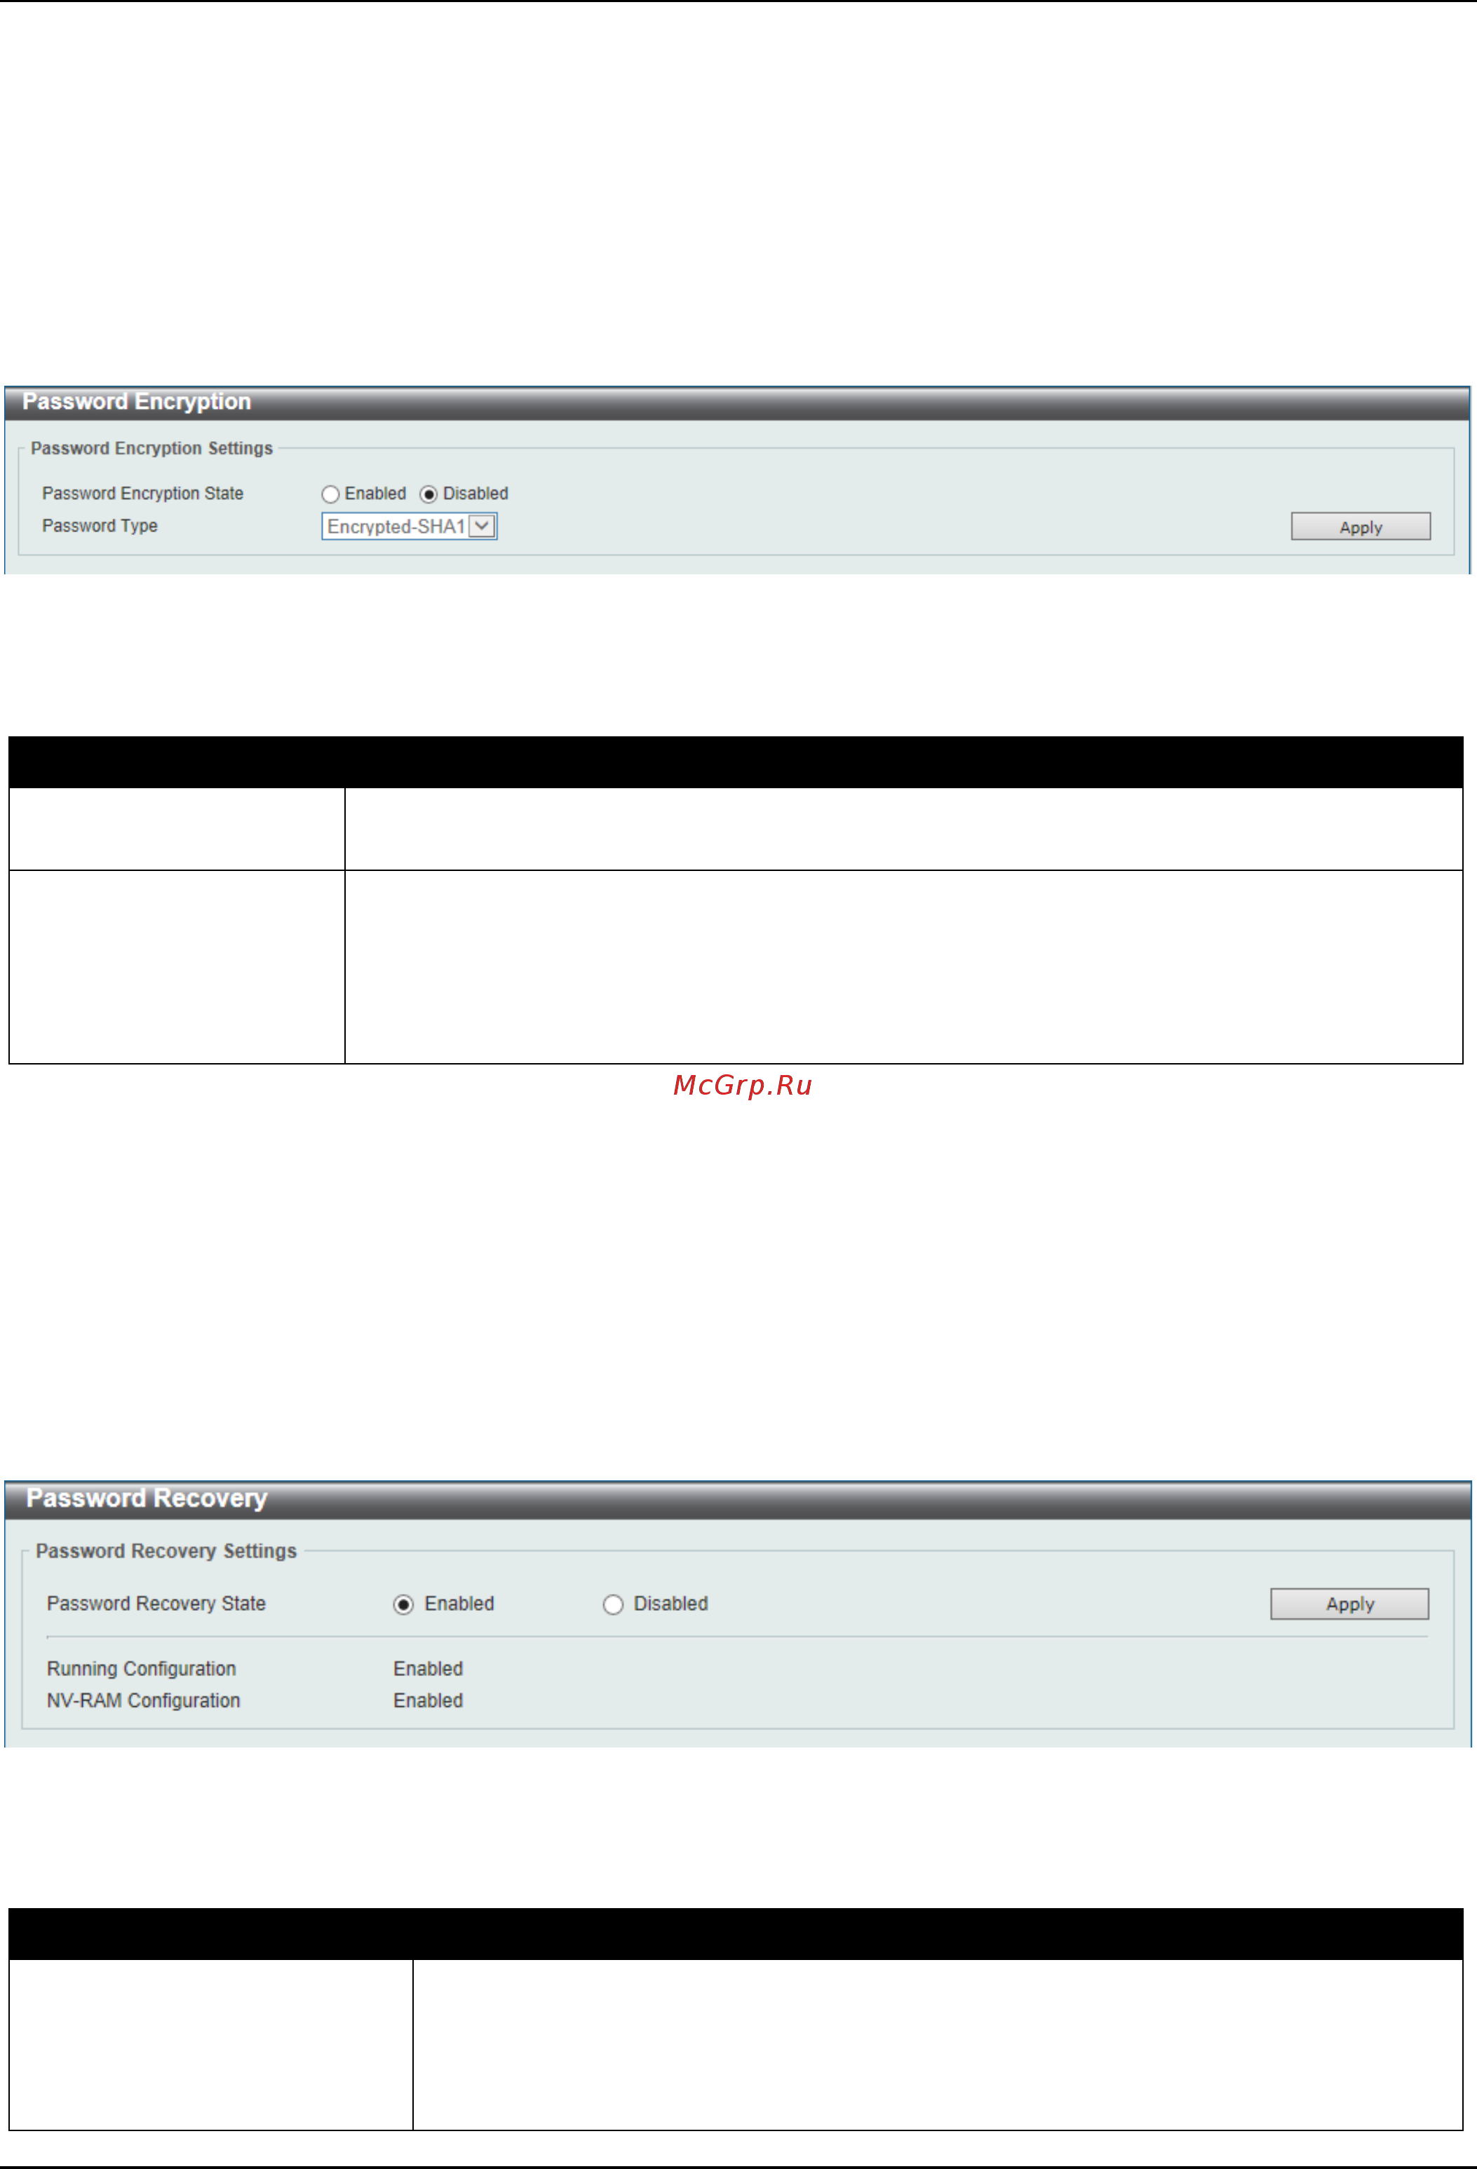Select Disabled for Password Encryption State

tap(429, 494)
